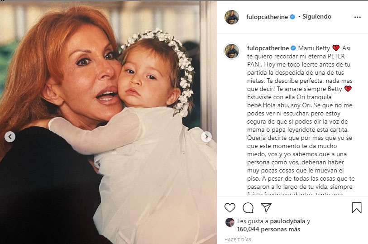This screenshot has height=244, width=368.
Task: Open comments with the speech bubble icon
Action: (x=248, y=207)
